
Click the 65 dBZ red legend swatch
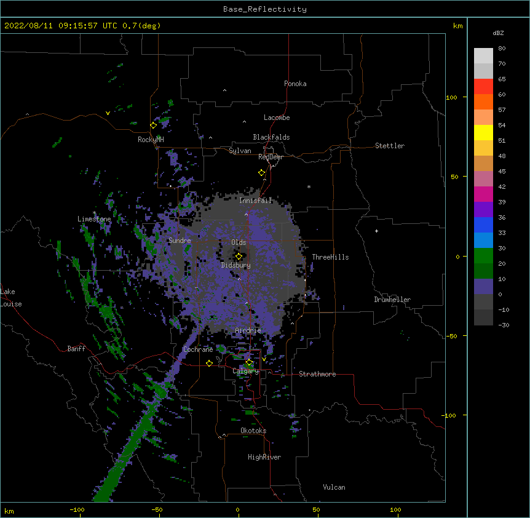(x=483, y=86)
